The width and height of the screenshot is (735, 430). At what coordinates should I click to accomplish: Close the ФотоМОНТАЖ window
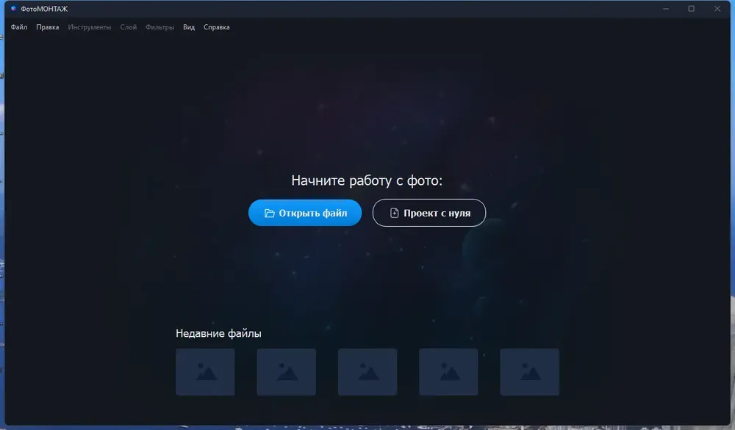(x=717, y=9)
